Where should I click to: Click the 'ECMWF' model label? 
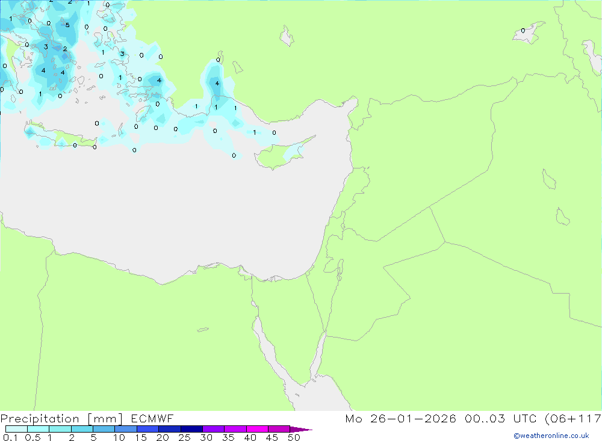152,418
